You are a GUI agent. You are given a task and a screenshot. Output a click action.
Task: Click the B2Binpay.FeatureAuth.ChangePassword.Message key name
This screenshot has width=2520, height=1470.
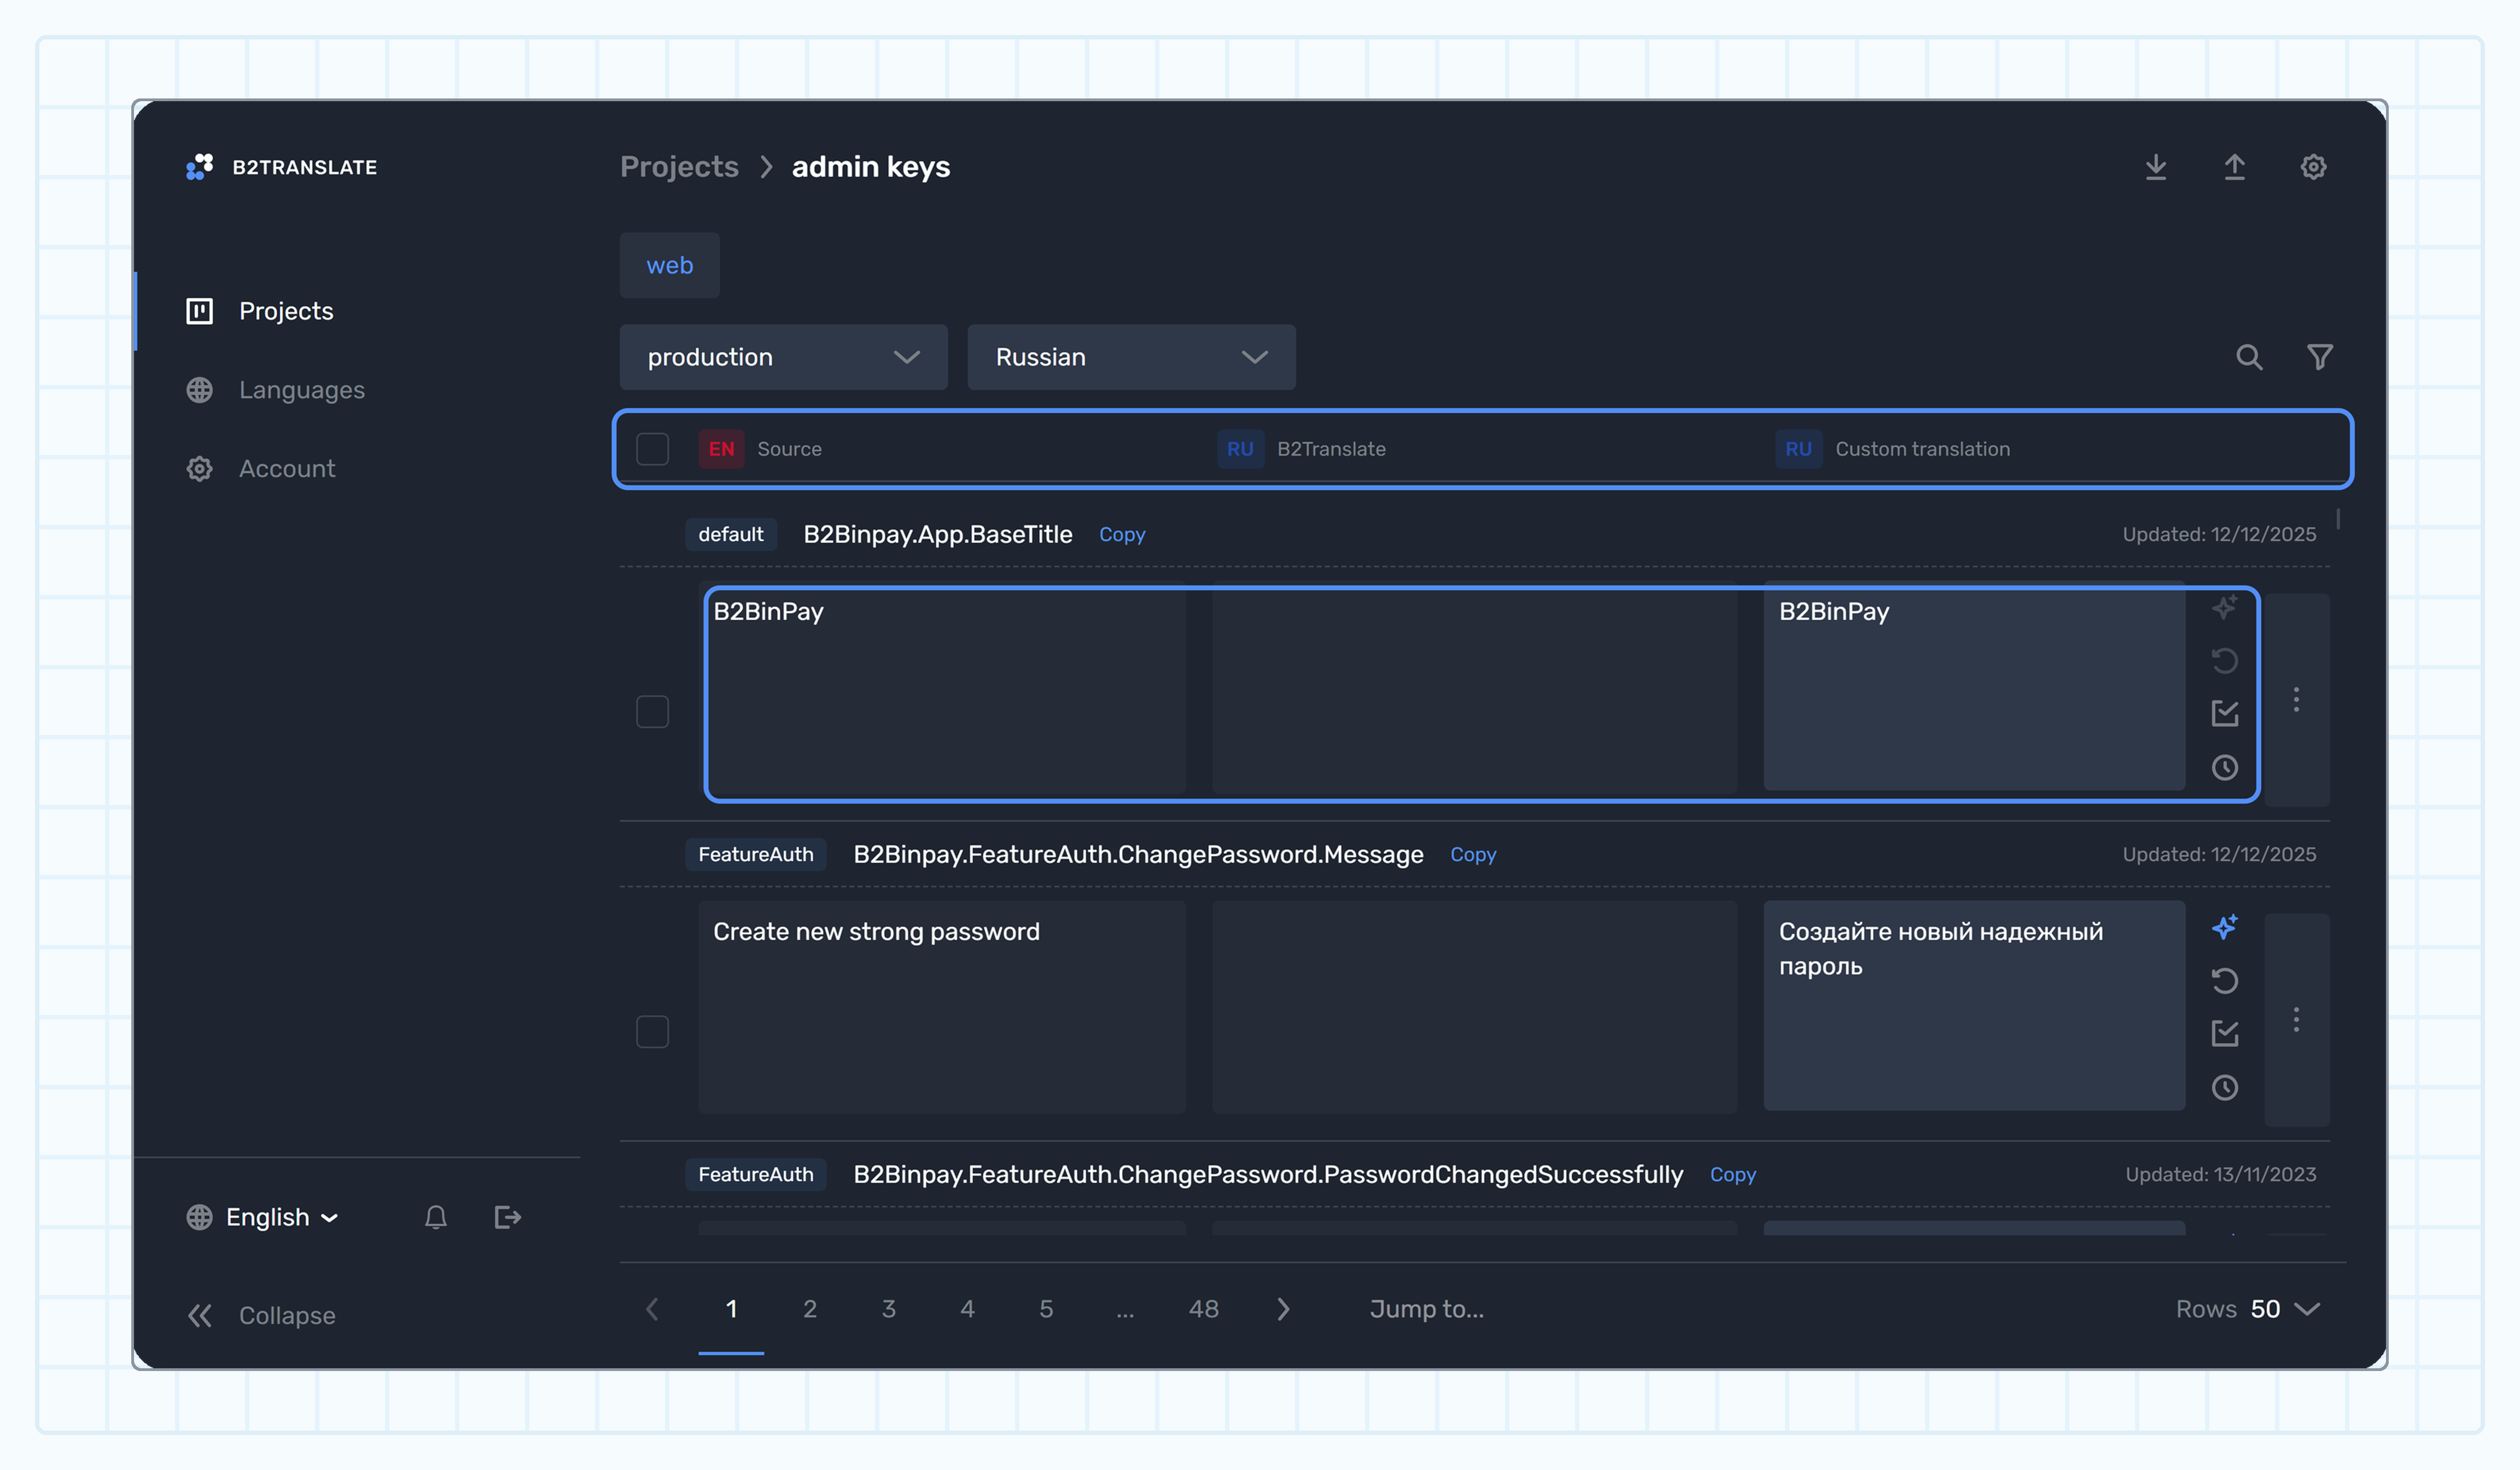pos(1138,855)
